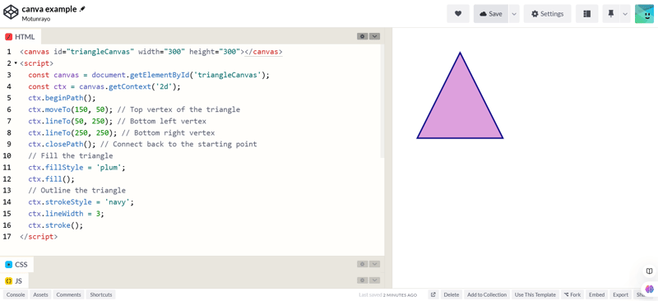Viewport: 658px width, 301px height.
Task: Click the ctx.beginPath() line
Action: pyautogui.click(x=63, y=98)
